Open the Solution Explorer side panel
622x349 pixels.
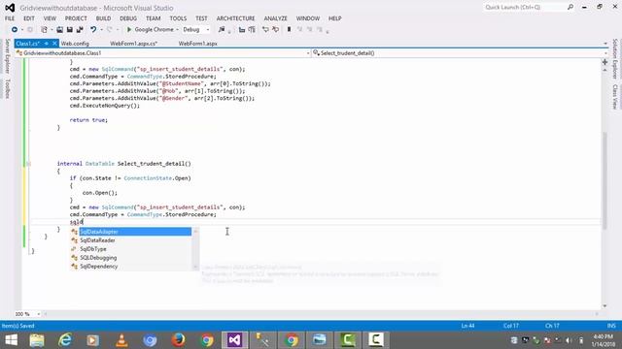tap(615, 58)
